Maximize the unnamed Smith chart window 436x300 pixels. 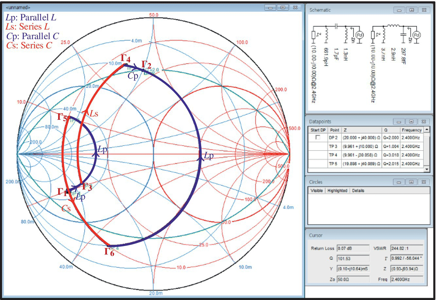(283, 7)
